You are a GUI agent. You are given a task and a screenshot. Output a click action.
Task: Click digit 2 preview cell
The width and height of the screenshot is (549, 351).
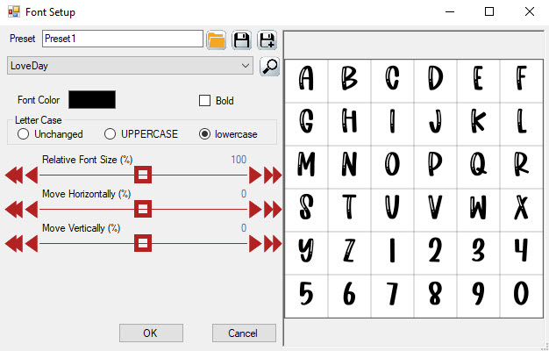(x=435, y=253)
